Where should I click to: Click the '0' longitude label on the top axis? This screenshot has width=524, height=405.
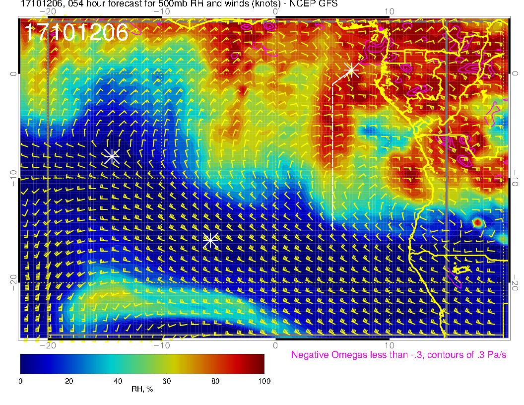[275, 12]
